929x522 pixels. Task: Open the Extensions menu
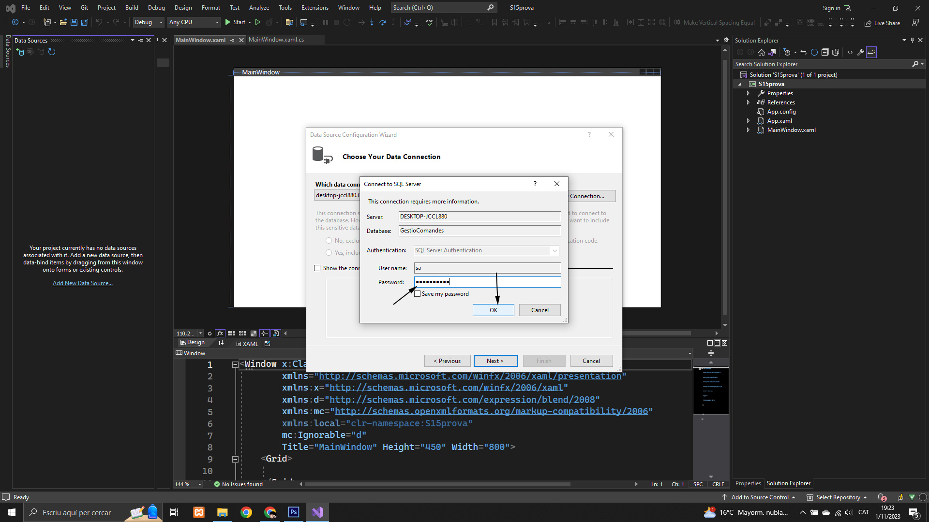[315, 8]
